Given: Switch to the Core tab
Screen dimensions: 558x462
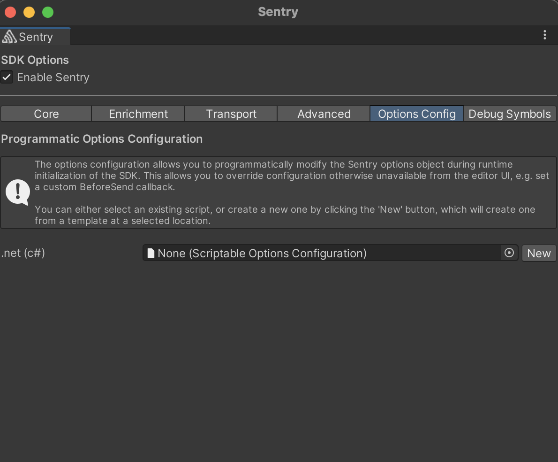Looking at the screenshot, I should pyautogui.click(x=46, y=114).
